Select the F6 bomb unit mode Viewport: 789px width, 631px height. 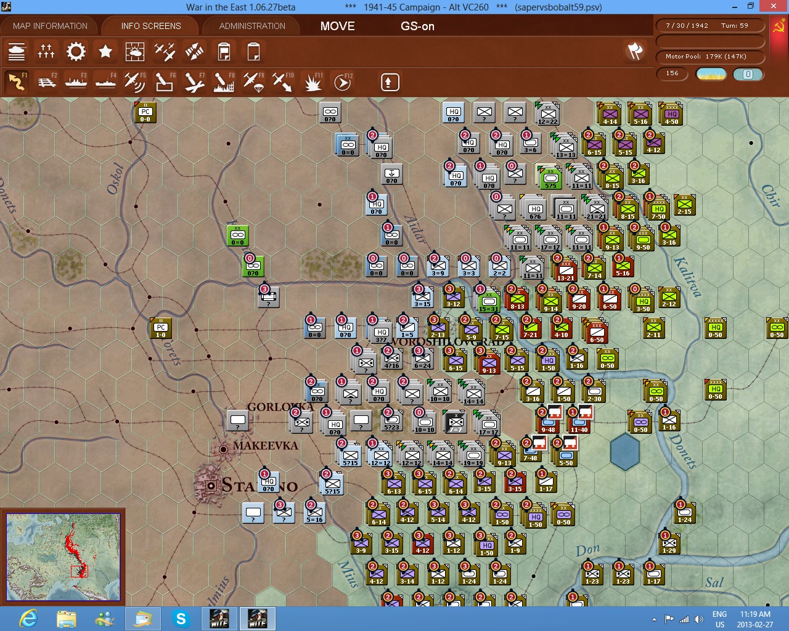point(165,81)
